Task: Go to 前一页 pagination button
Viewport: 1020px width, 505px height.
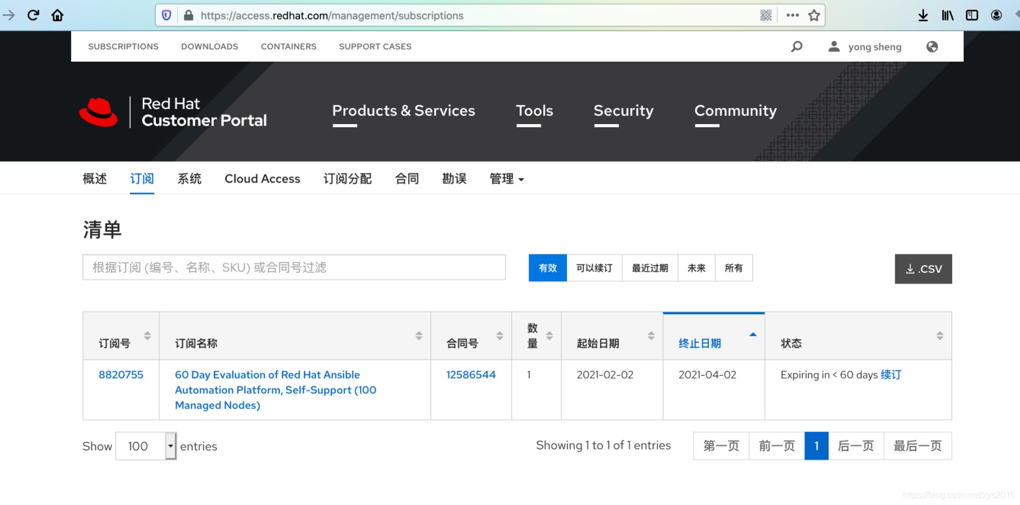Action: 777,446
